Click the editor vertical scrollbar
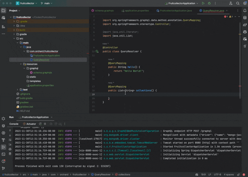This screenshot has height=177, width=248. [240, 60]
